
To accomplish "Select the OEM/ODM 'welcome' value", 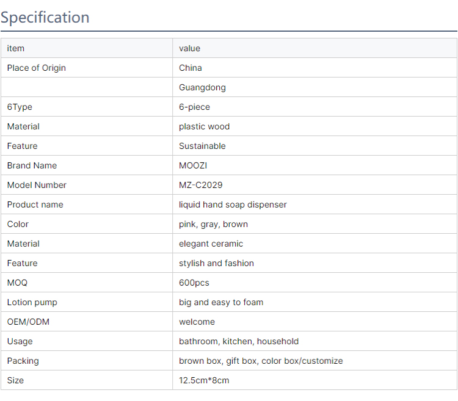I will click(x=197, y=322).
